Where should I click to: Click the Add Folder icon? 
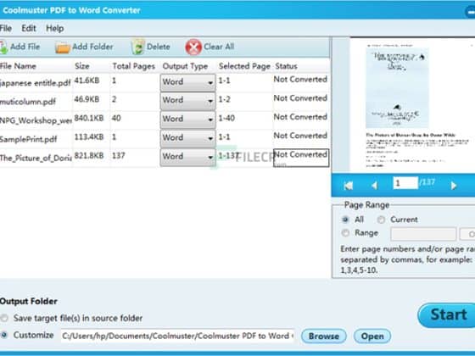click(x=63, y=47)
